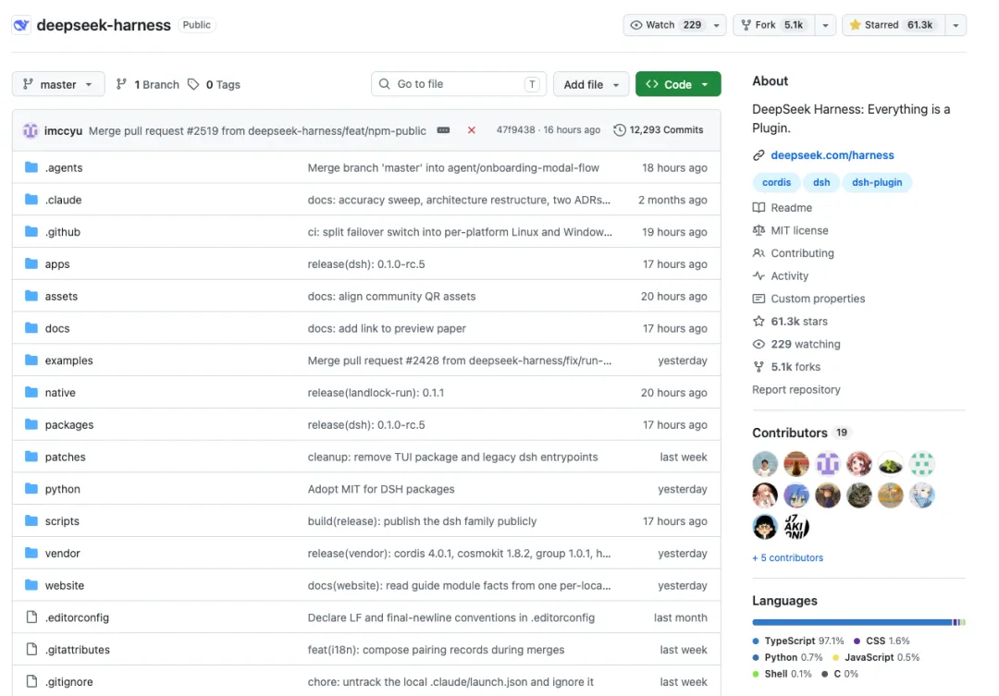Click the AKI ONI contributor avatar
Viewport: 999px width, 696px height.
click(x=795, y=527)
